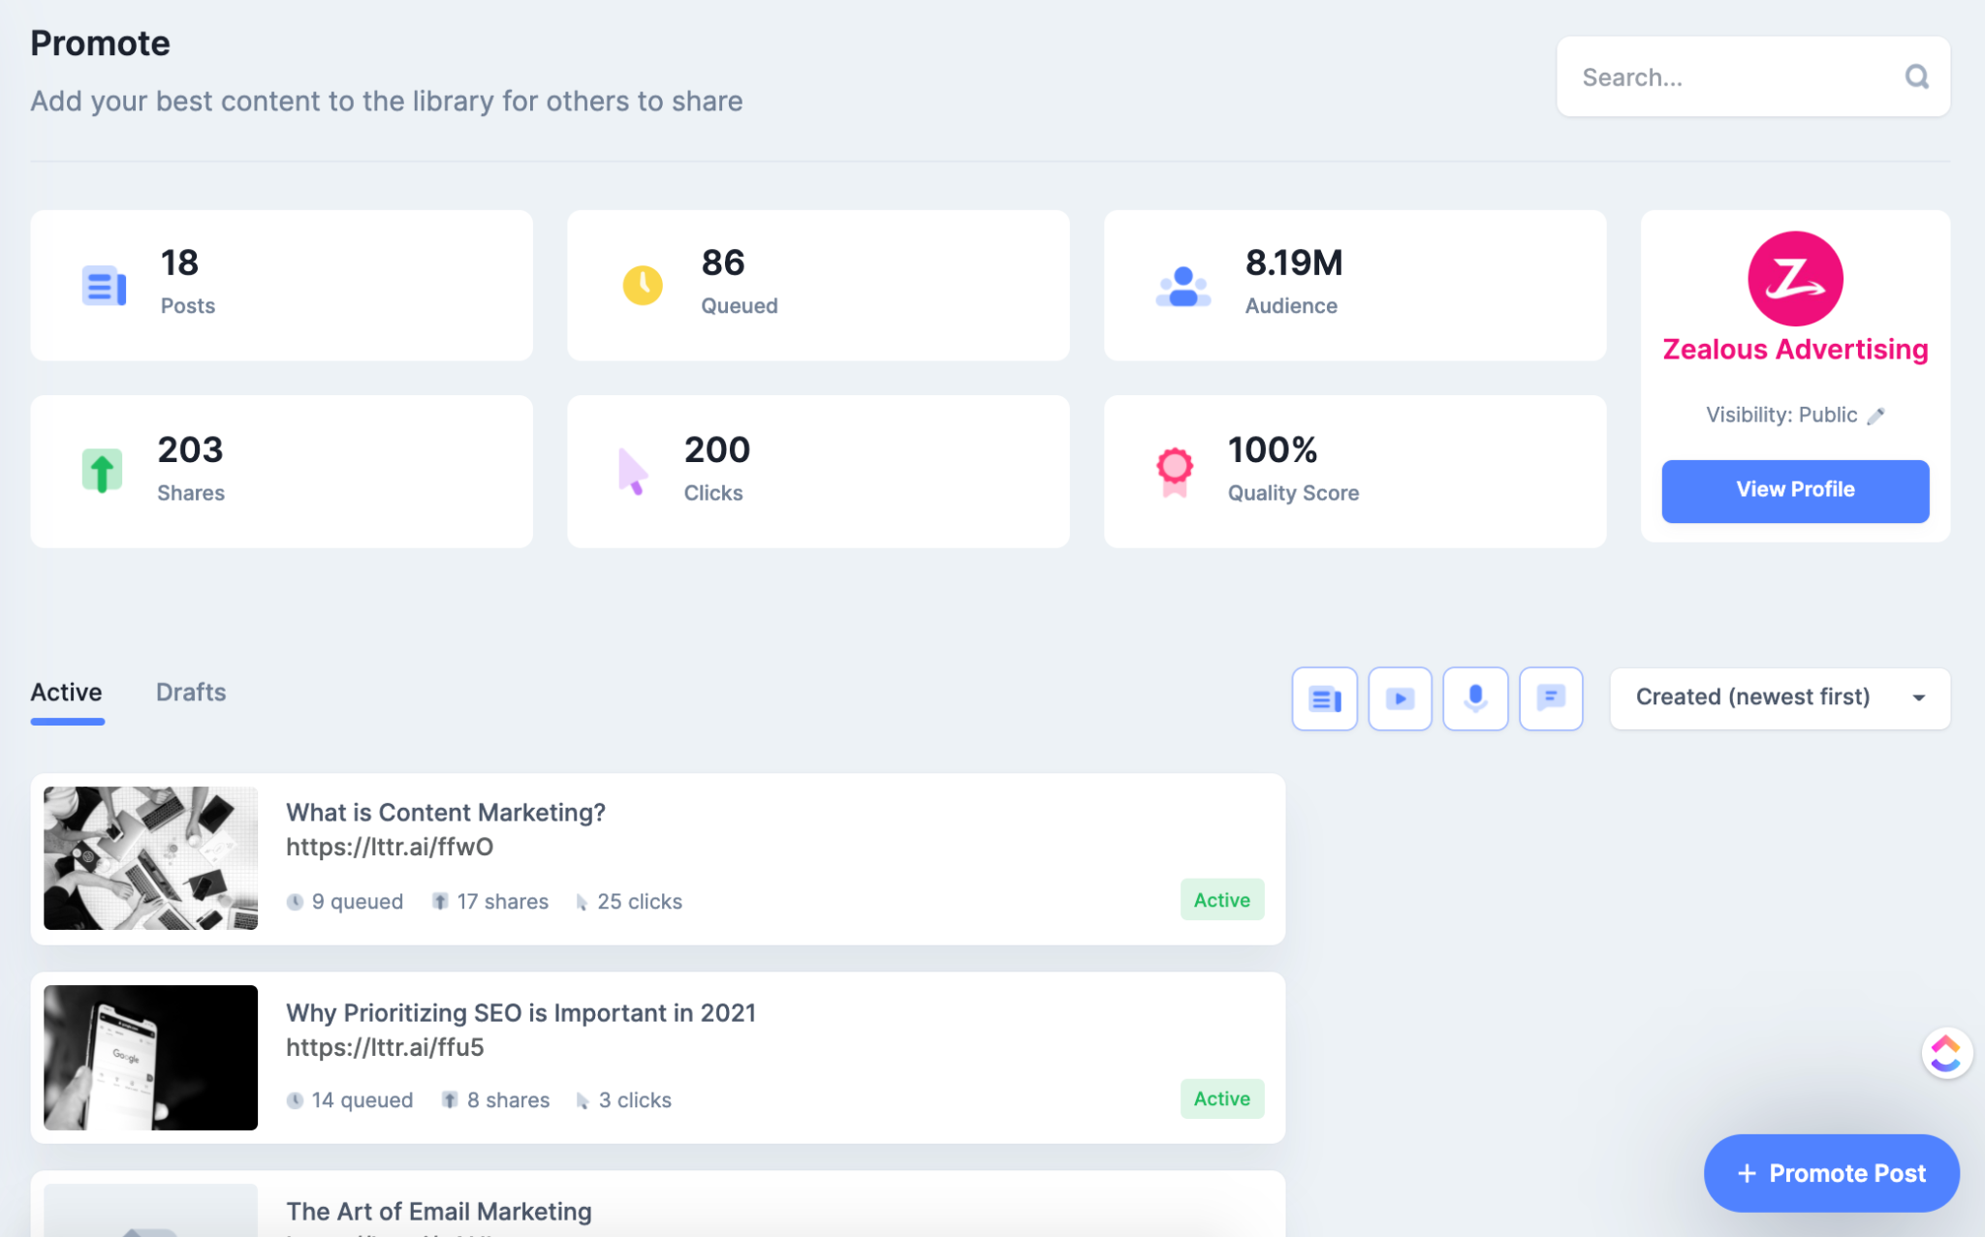1985x1237 pixels.
Task: Click the SEO post phone thumbnail
Action: tap(150, 1058)
